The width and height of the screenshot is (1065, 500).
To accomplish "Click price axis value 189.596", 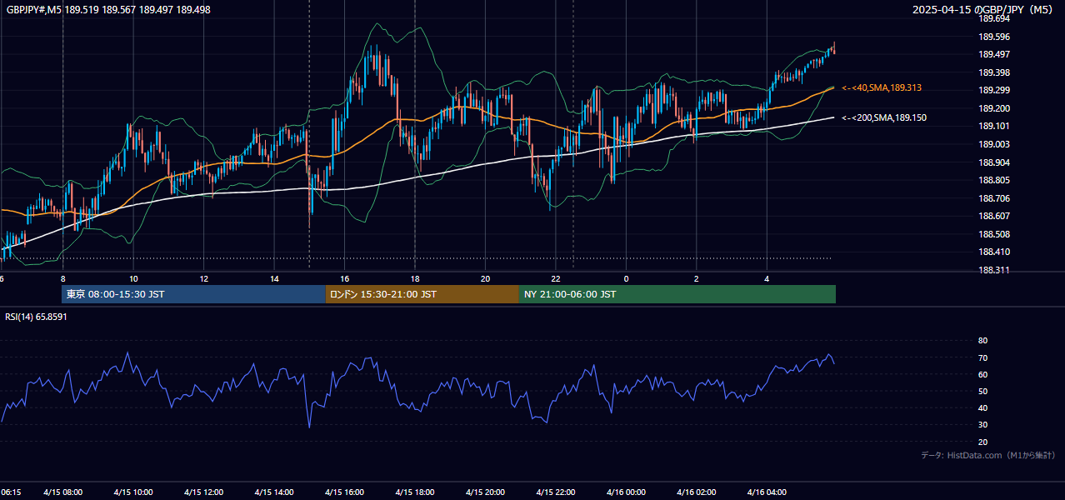I will (x=994, y=37).
